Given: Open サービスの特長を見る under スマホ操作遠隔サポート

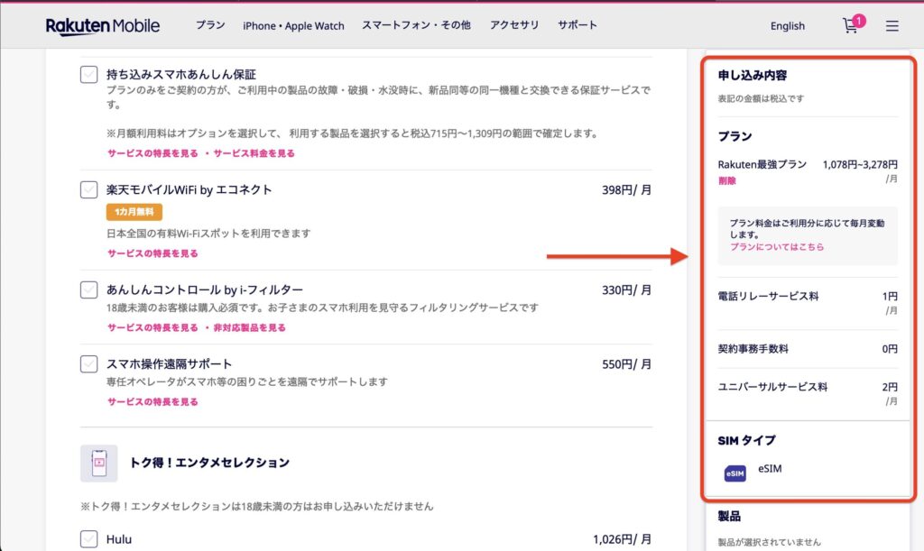Looking at the screenshot, I should (x=152, y=401).
